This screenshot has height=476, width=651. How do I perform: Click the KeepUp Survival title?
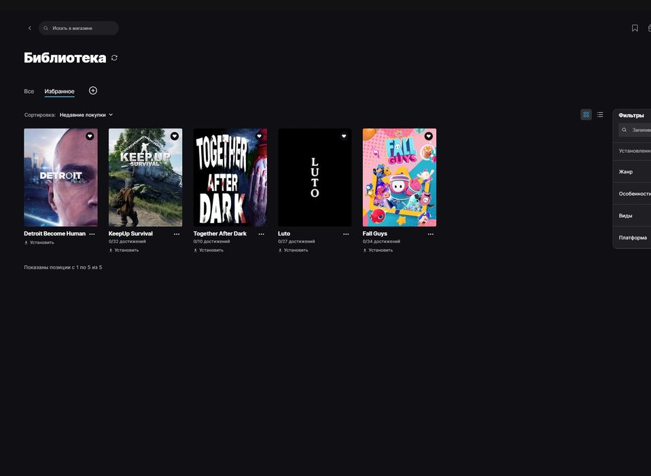tap(130, 233)
